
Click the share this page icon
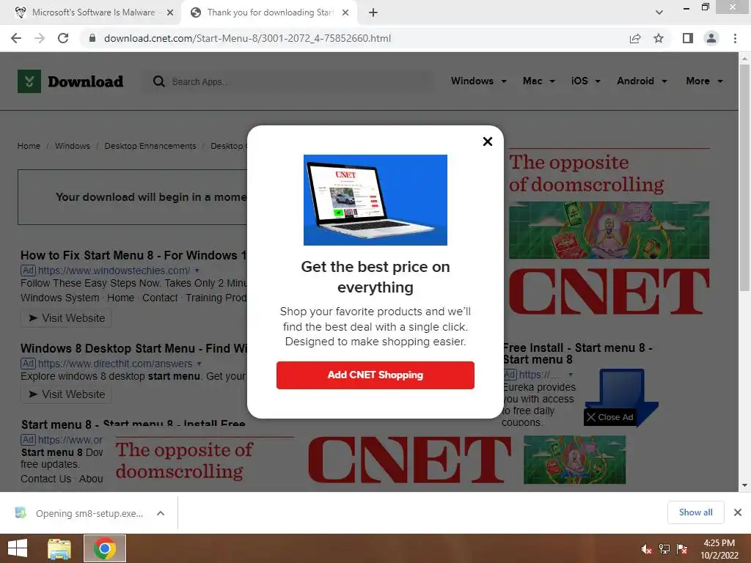635,38
